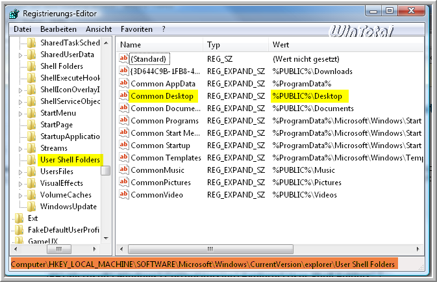The image size is (437, 282).
Task: Sort by the Name column header
Action: (x=160, y=45)
